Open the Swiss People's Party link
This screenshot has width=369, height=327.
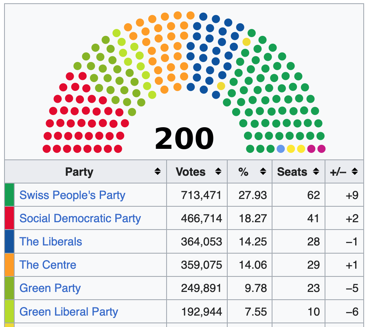click(x=72, y=195)
